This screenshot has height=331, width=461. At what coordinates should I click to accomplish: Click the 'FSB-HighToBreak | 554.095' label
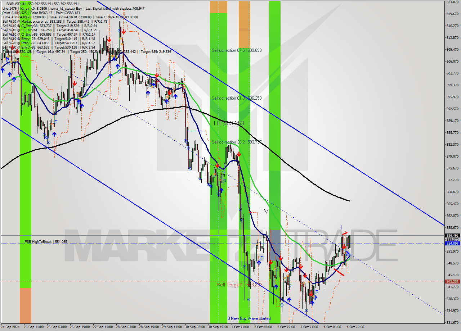[x=46, y=242]
